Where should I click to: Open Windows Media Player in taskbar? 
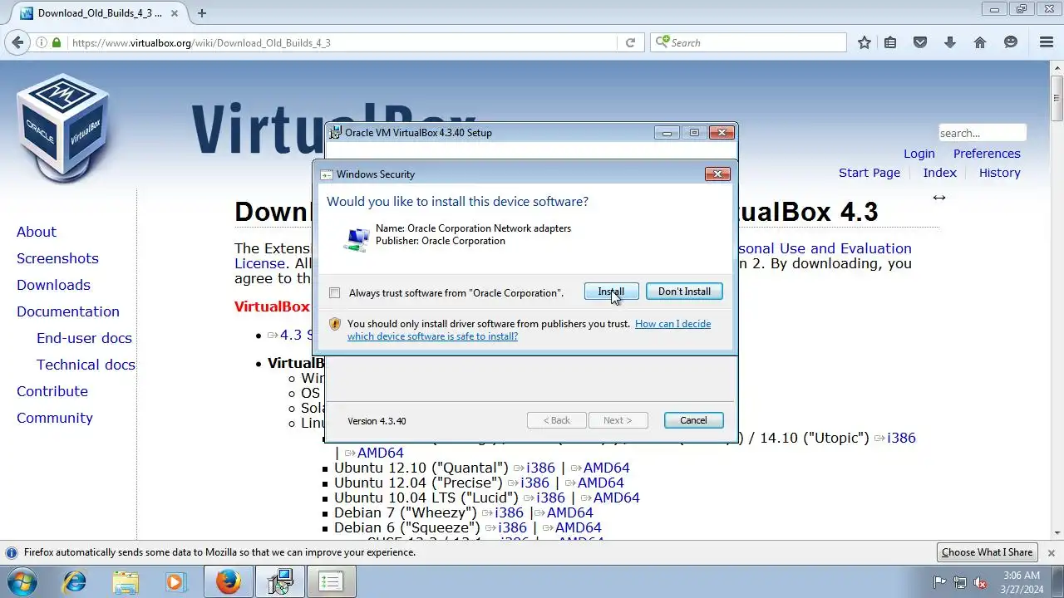tap(175, 581)
